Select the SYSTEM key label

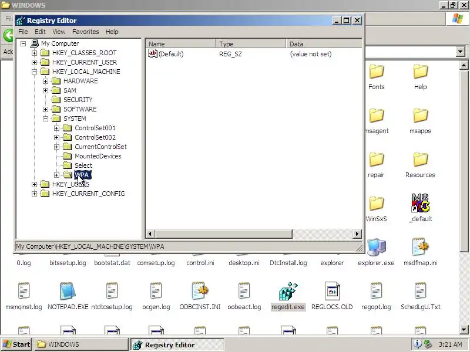75,119
